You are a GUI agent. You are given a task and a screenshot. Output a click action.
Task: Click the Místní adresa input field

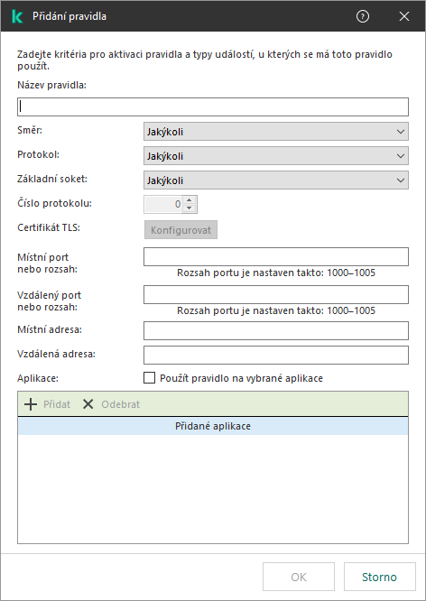click(276, 331)
